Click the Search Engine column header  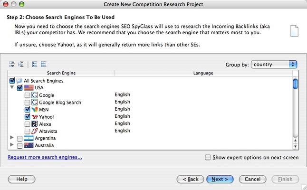(x=61, y=73)
